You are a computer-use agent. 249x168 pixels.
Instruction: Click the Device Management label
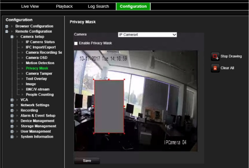pos(38,121)
